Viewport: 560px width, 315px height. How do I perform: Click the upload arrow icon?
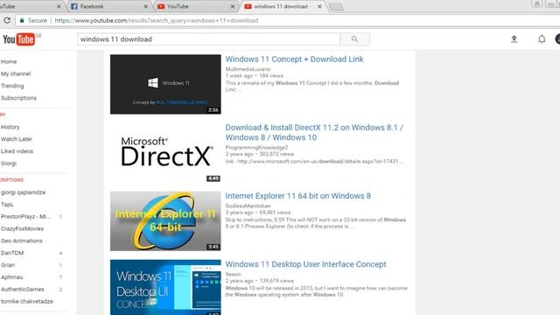514,38
